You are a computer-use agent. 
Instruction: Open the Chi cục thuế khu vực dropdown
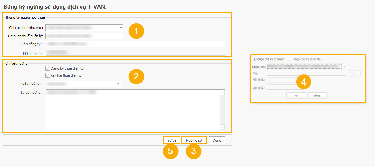[x=121, y=28]
